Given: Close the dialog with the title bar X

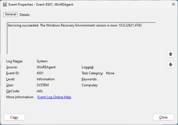Looking at the screenshot, I should click(x=173, y=4).
